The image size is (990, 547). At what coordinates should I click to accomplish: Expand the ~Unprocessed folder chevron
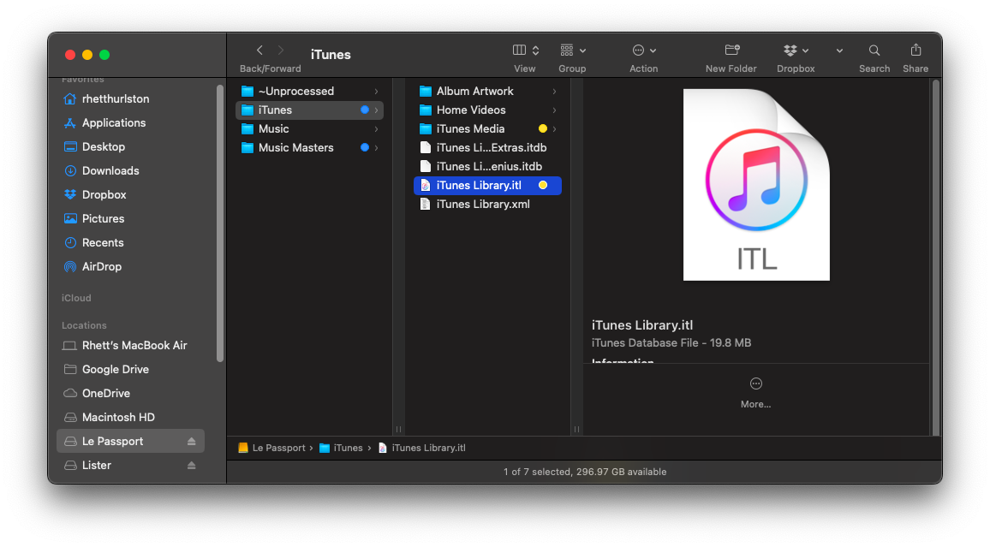pos(376,92)
